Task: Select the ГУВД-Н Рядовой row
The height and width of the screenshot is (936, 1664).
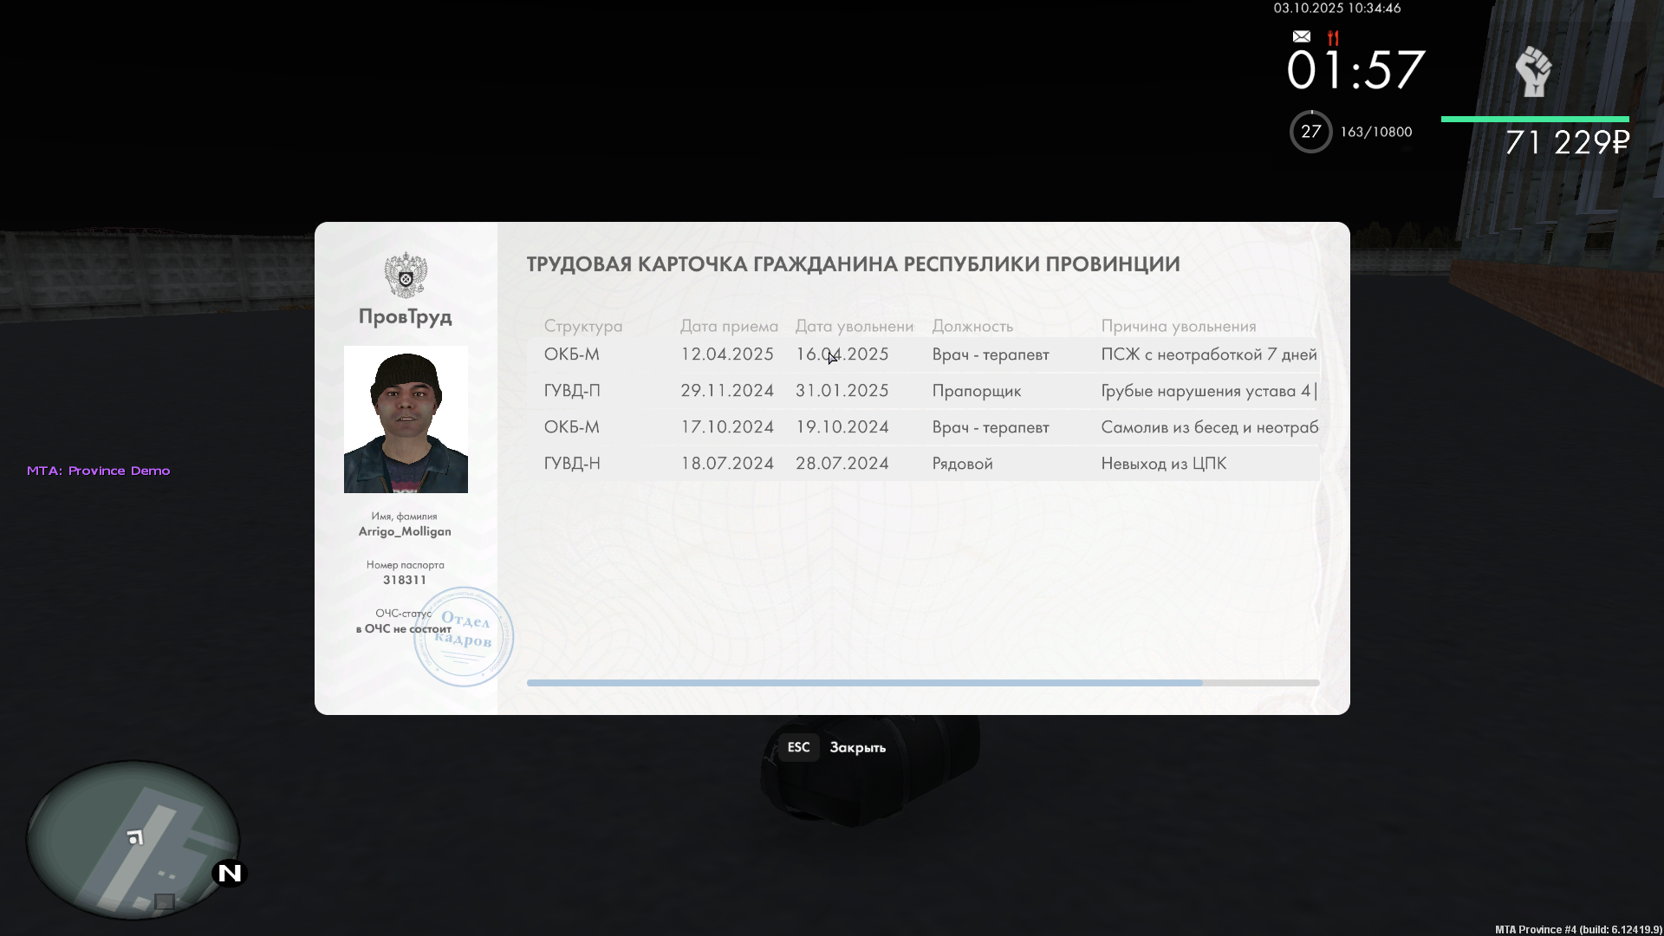Action: pyautogui.click(x=922, y=464)
